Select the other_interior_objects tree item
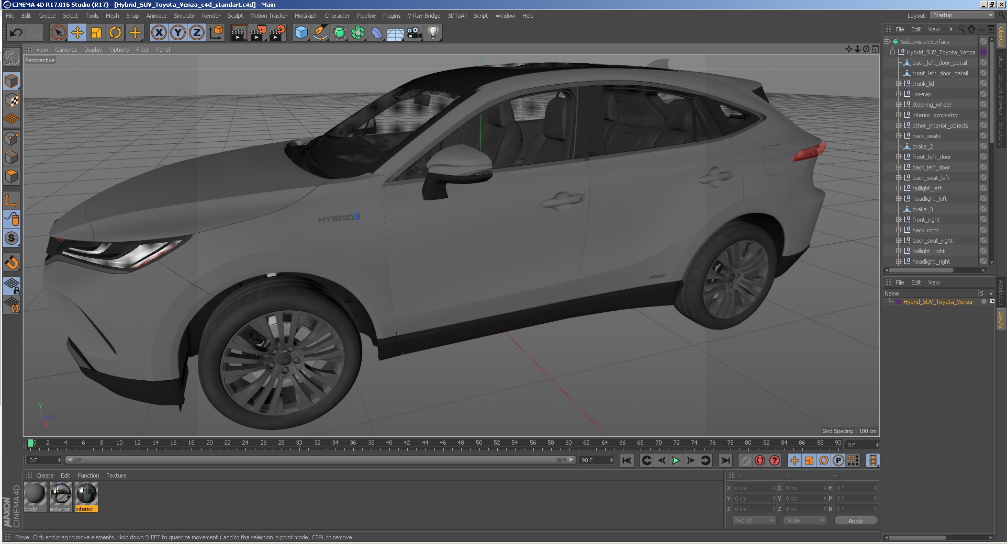Screen dimensions: 1007x544 [x=940, y=126]
